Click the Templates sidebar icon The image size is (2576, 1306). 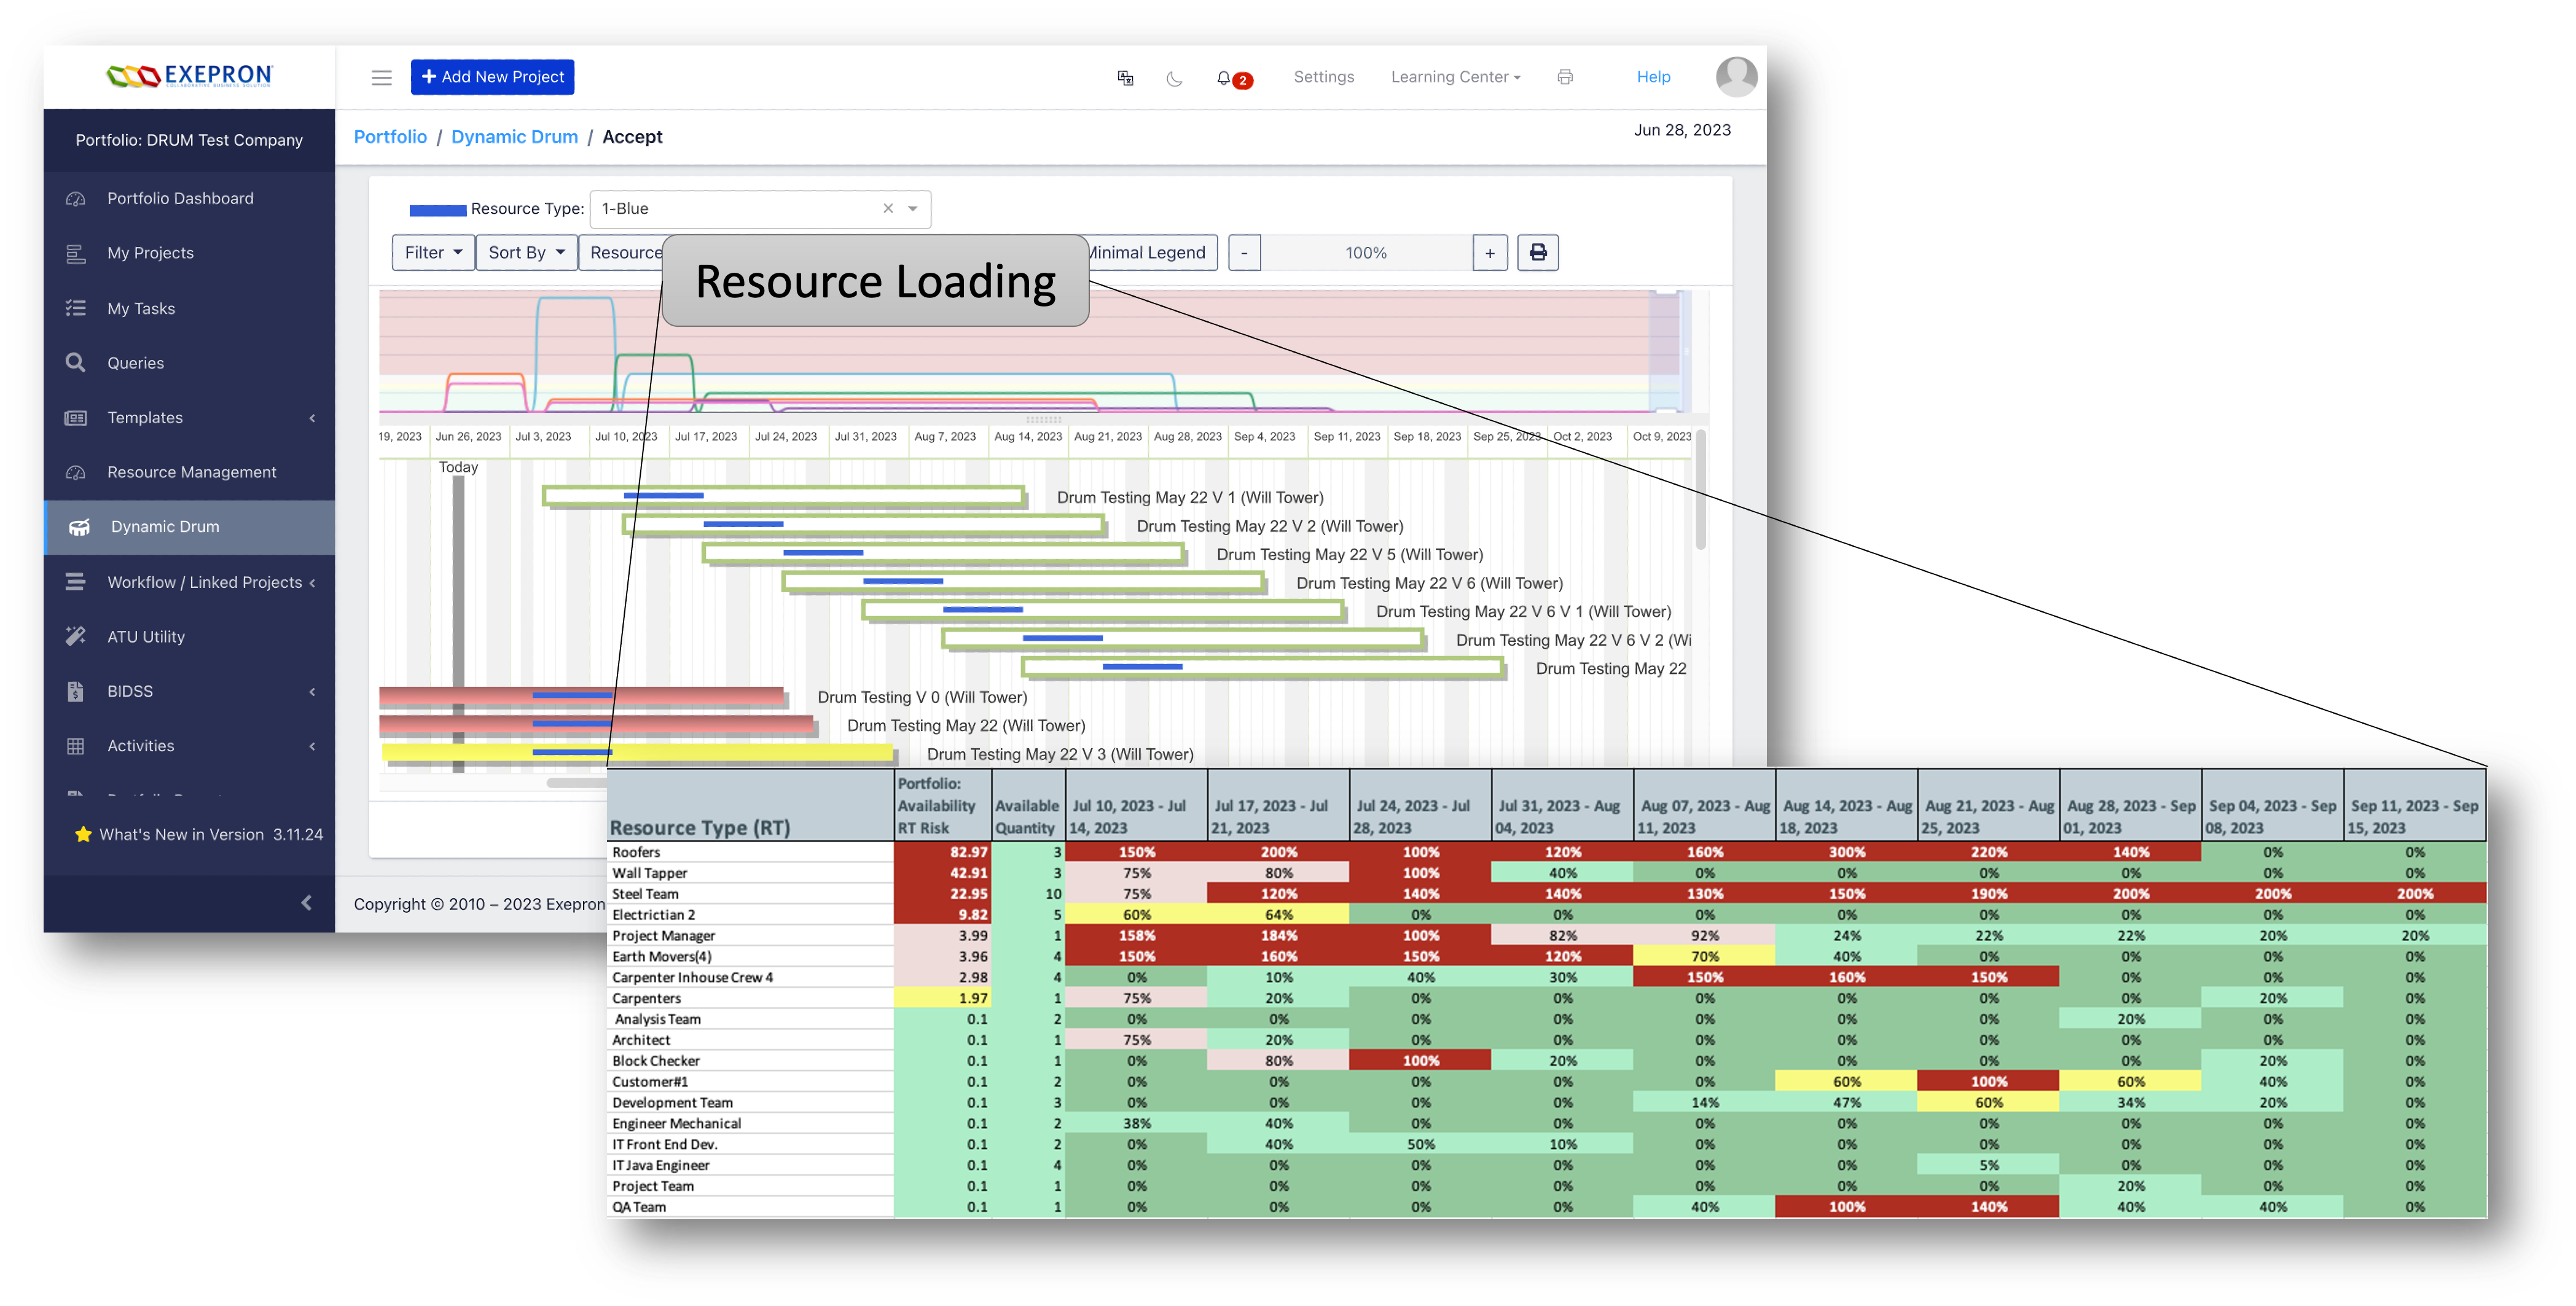click(75, 417)
